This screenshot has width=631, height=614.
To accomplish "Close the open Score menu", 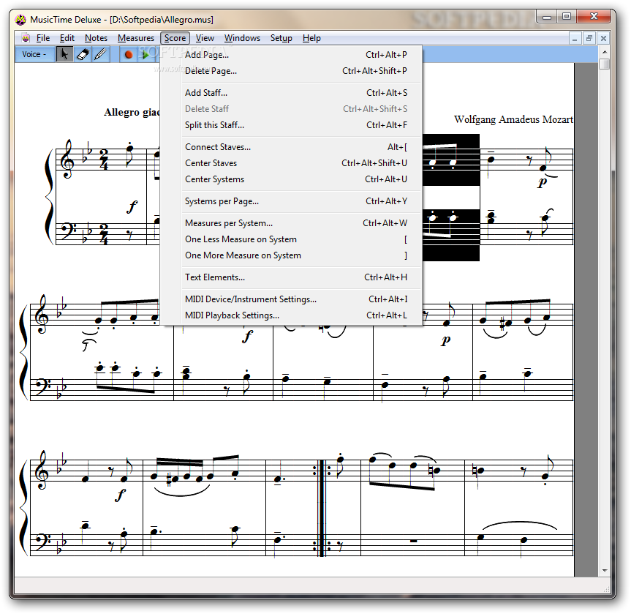I will tap(175, 38).
